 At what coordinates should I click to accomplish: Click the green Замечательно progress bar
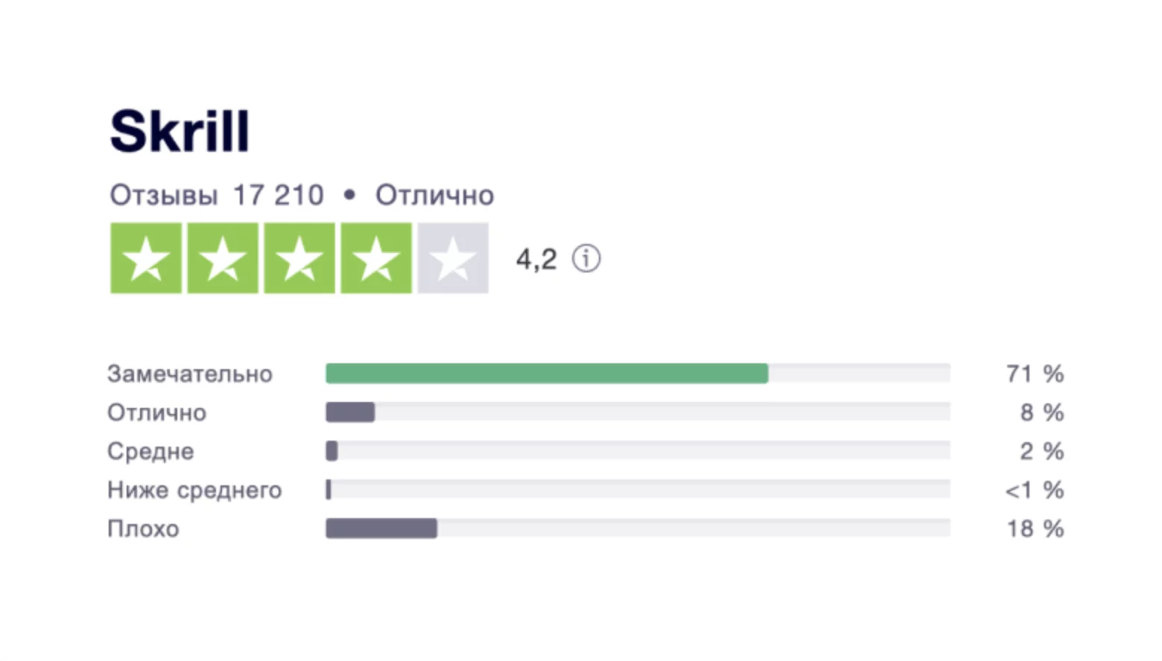tap(547, 374)
